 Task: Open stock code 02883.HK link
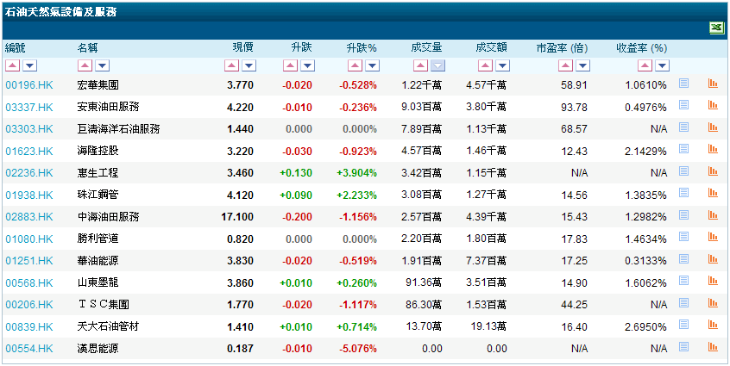coord(29,217)
